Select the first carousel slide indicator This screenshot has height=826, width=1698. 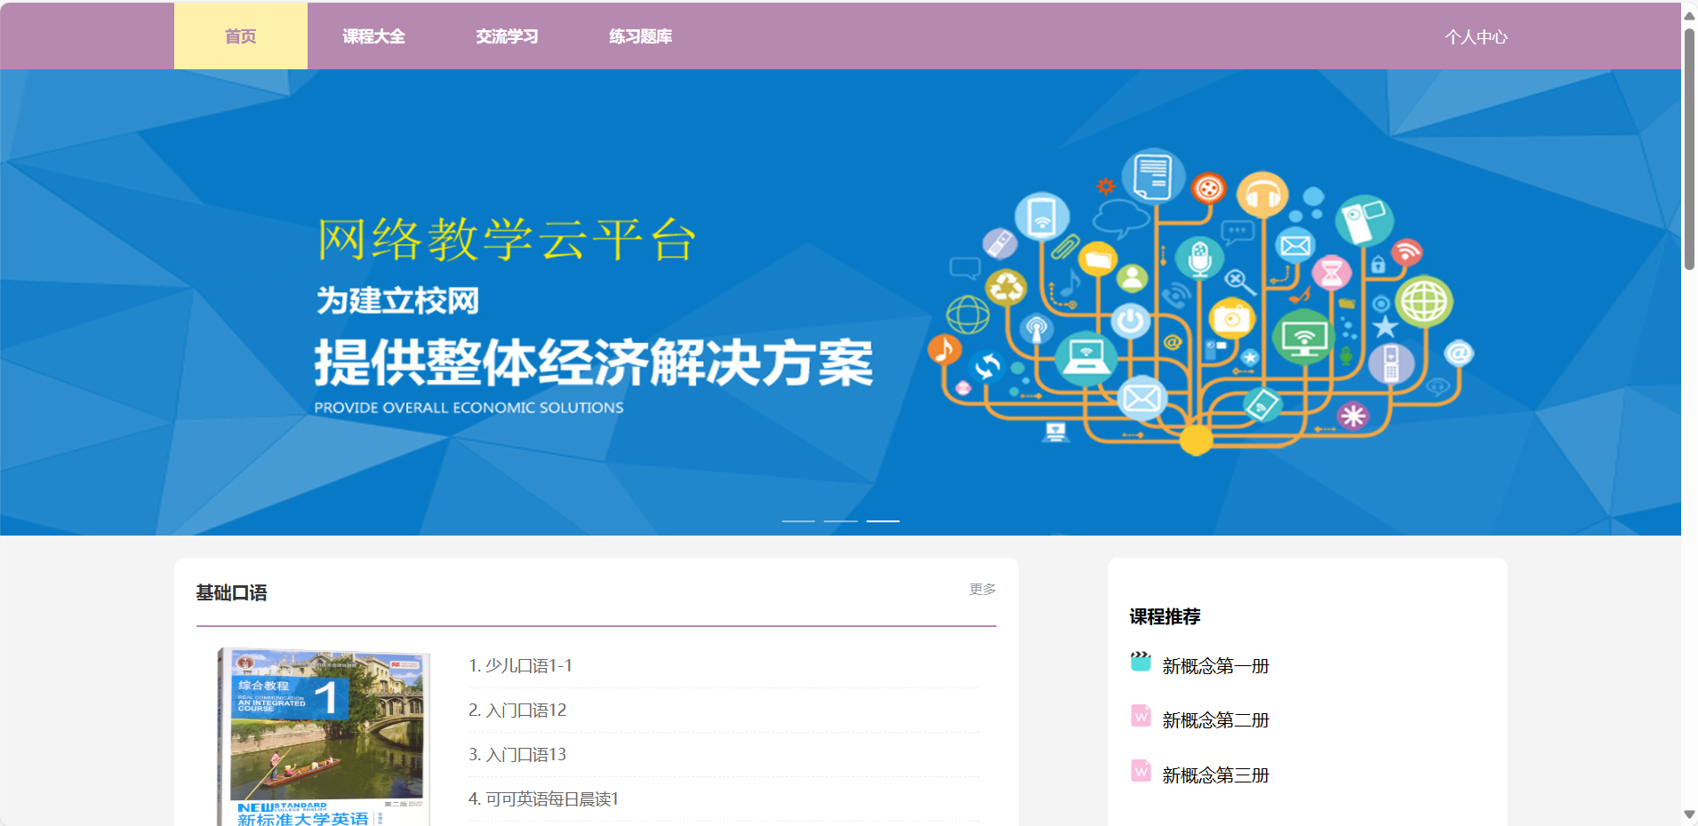pos(798,520)
